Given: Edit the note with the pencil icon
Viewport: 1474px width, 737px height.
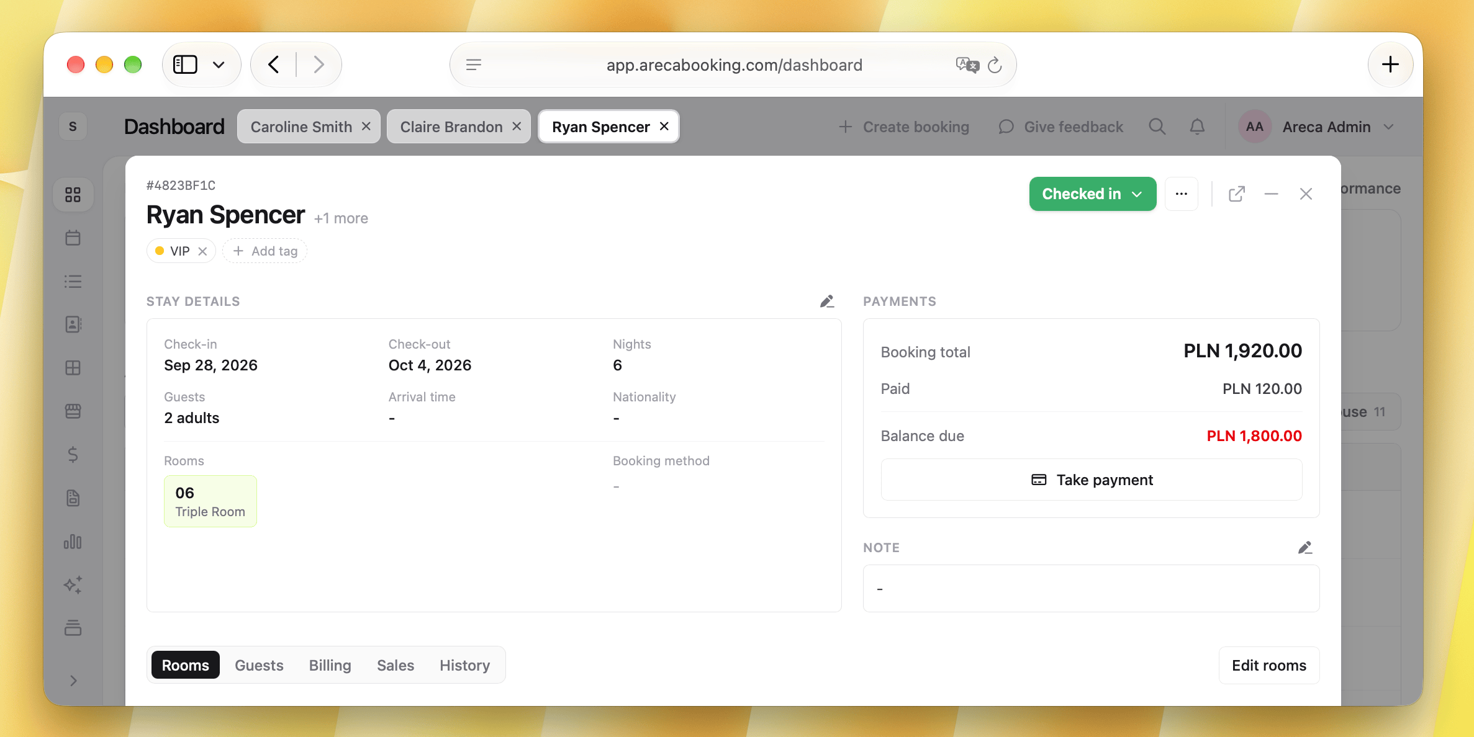Looking at the screenshot, I should coord(1305,548).
